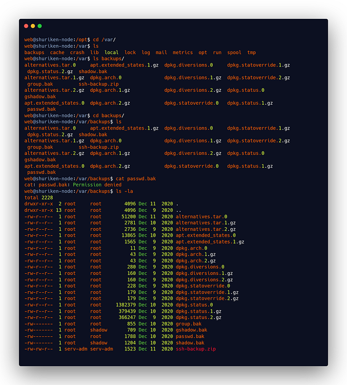Screen dimensions: 347x385
Task: Click the highlighted local directory name
Action: (x=112, y=53)
